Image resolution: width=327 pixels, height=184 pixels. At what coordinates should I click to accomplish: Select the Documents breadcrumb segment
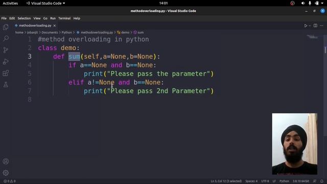click(50, 32)
